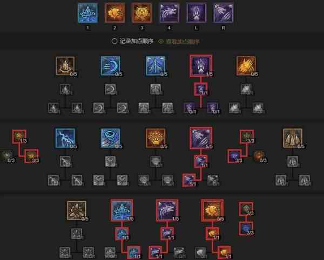
Task: Select skill bar slot 1 blue cyclone icon
Action: tap(88, 13)
